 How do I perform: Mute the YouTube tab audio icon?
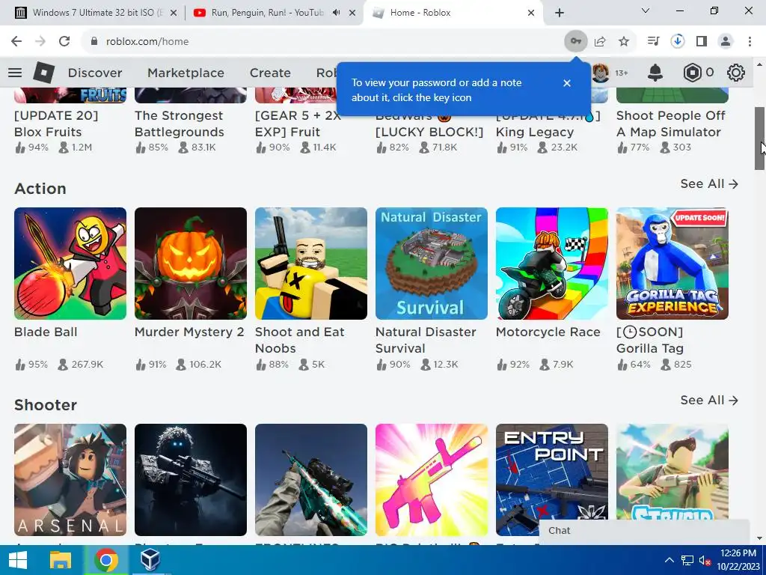click(x=336, y=13)
